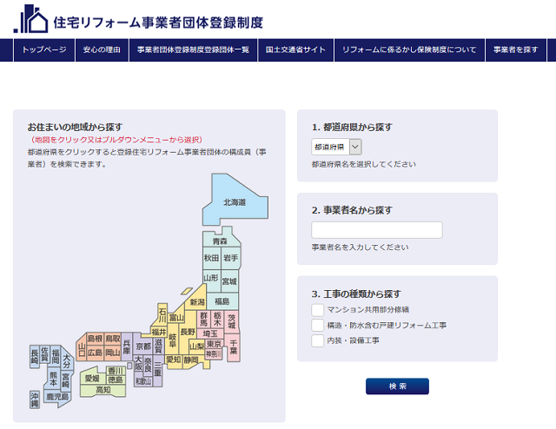The width and height of the screenshot is (556, 429).
Task: Open the 国土交通省サイト link
Action: pyautogui.click(x=295, y=50)
